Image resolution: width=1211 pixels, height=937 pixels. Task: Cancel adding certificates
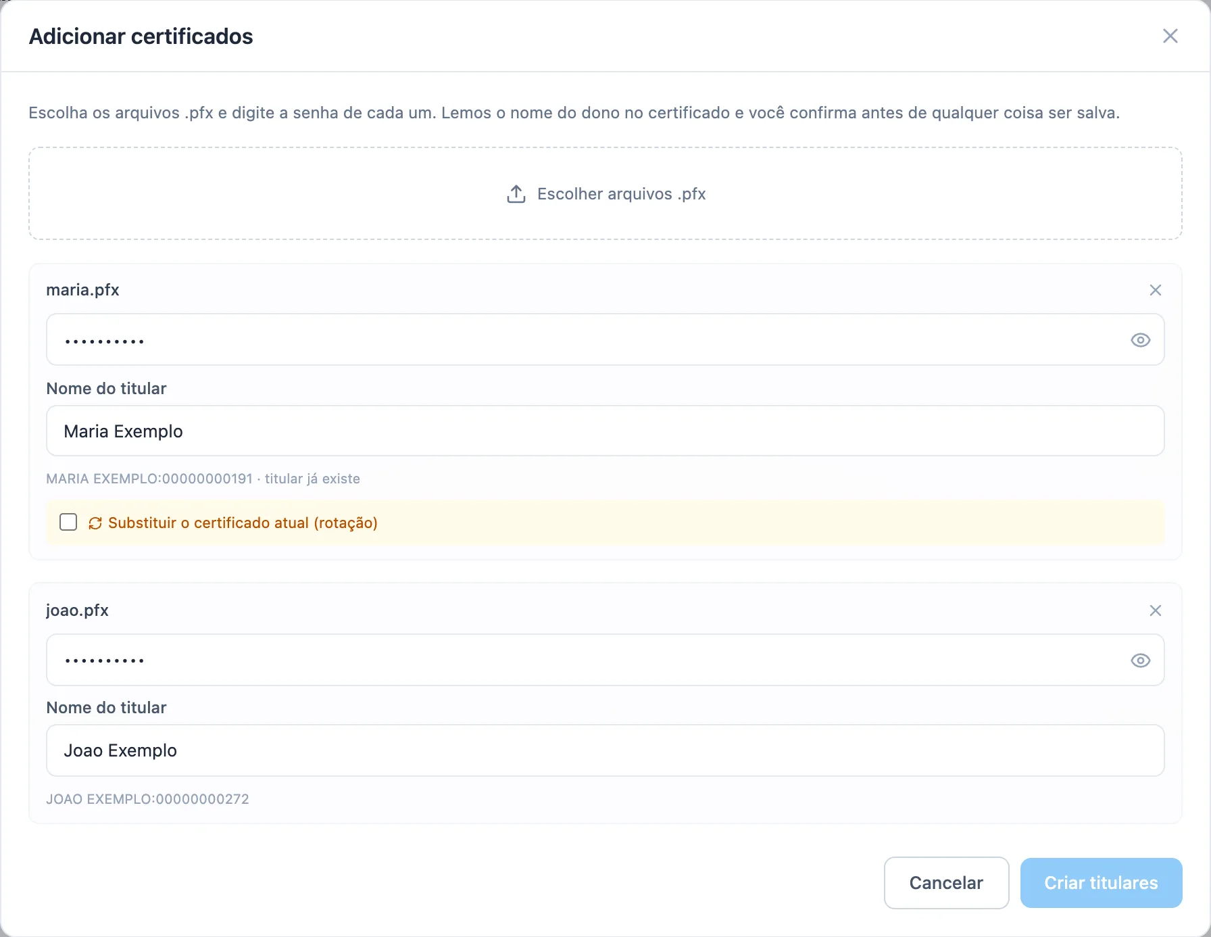(946, 883)
